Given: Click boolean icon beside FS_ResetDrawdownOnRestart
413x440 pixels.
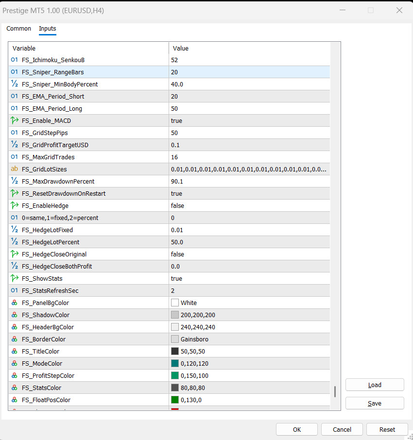Looking at the screenshot, I should [x=14, y=193].
